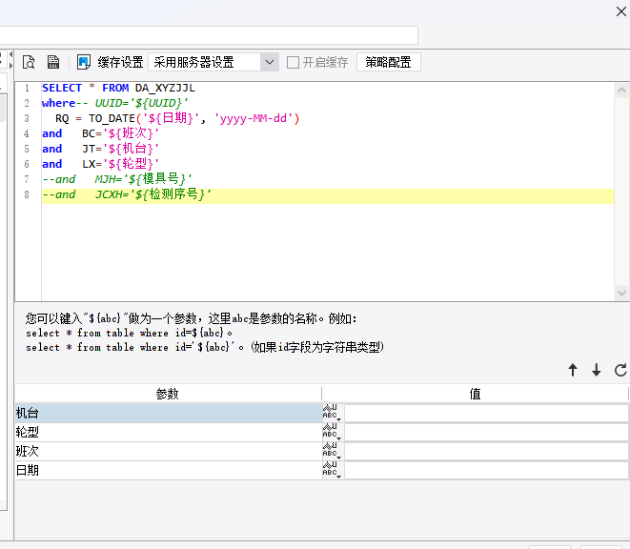The height and width of the screenshot is (549, 630).
Task: Click the save icon in toolbar
Action: [x=53, y=62]
